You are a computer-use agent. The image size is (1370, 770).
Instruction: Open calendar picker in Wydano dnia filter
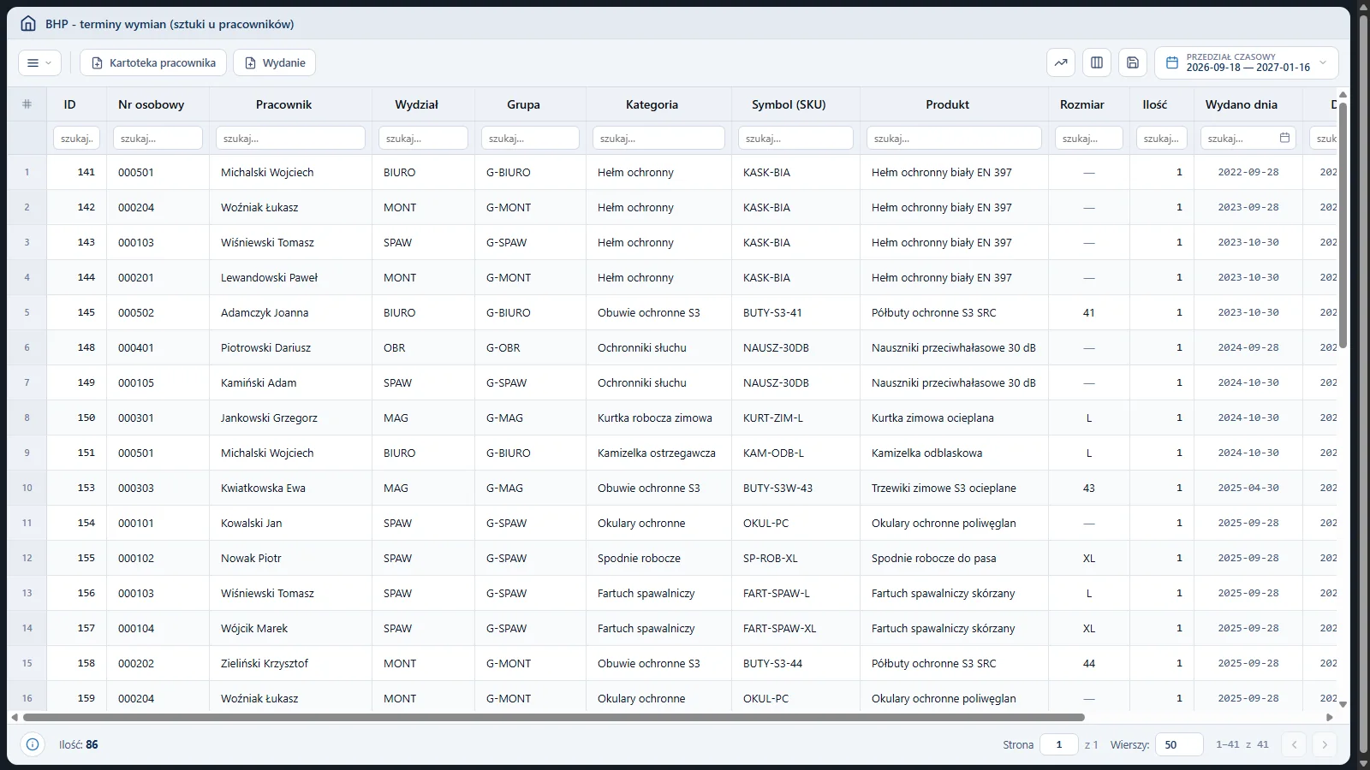point(1284,138)
